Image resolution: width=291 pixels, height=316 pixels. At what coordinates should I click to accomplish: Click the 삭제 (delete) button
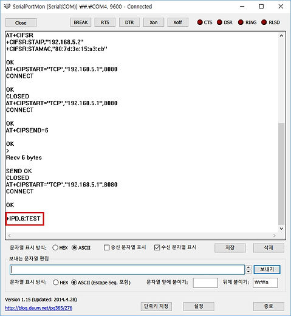click(x=269, y=248)
